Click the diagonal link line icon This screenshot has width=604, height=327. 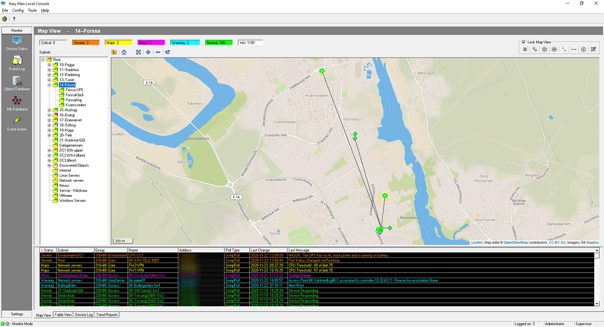564,49
